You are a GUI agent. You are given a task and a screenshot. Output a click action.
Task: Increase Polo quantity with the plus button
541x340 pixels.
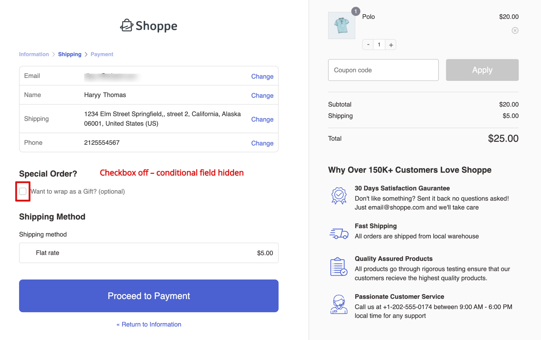[391, 45]
